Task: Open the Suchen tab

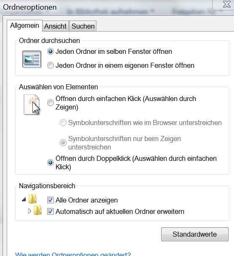Action: 83,26
